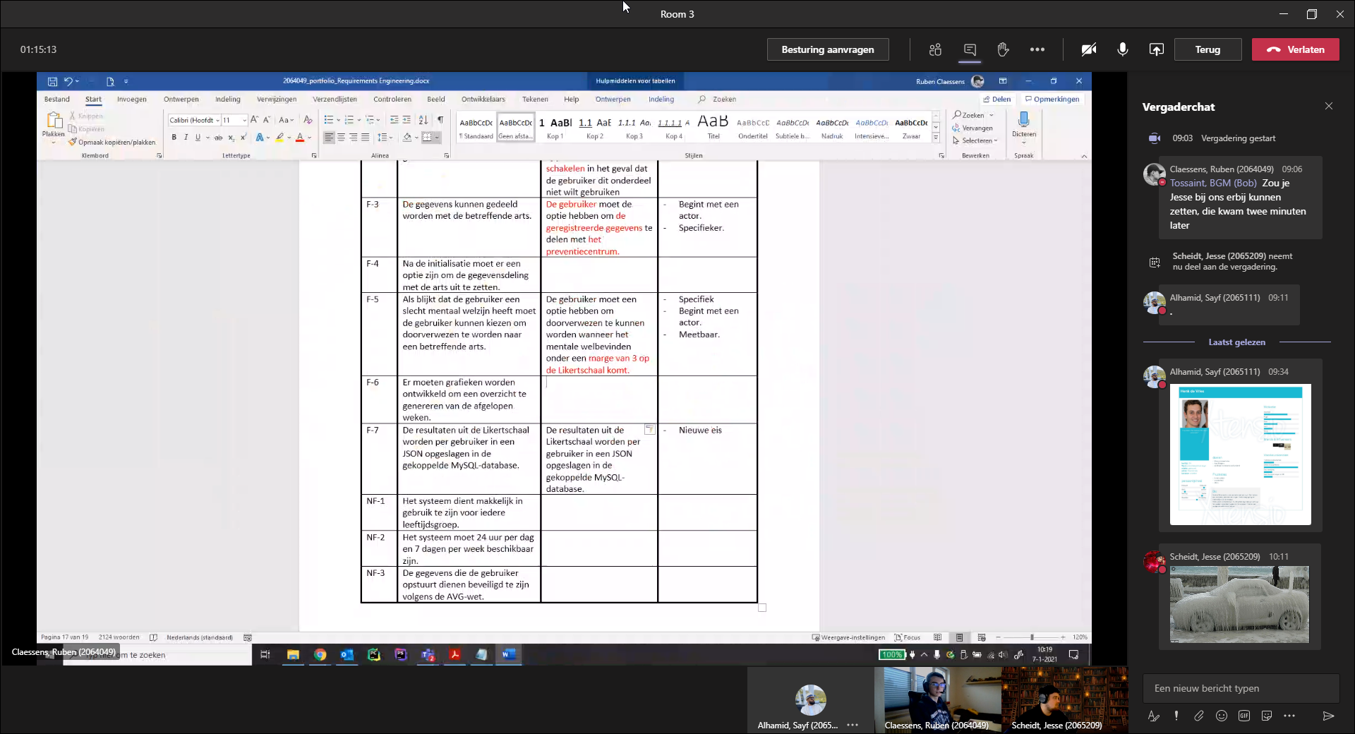Open more options next to Alhamid, Sayf tile
Image resolution: width=1355 pixels, height=734 pixels.
coord(853,725)
